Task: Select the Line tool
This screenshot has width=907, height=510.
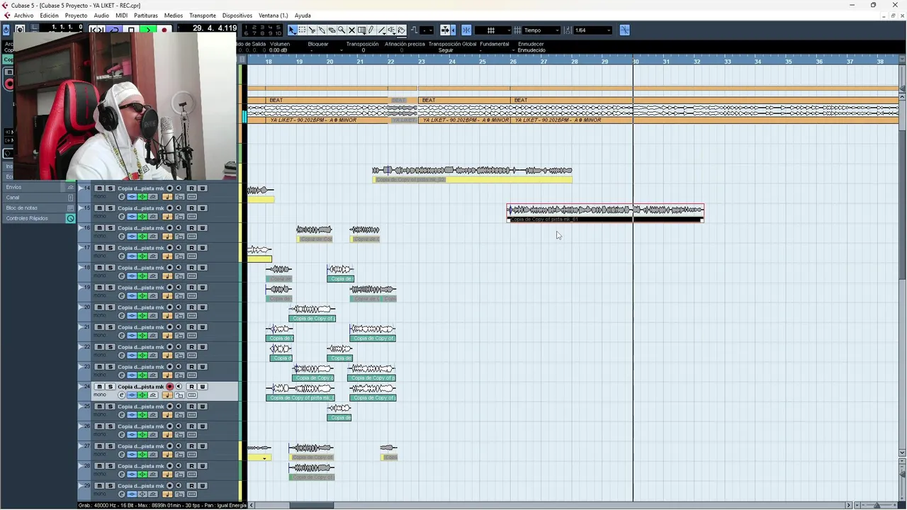Action: click(382, 30)
